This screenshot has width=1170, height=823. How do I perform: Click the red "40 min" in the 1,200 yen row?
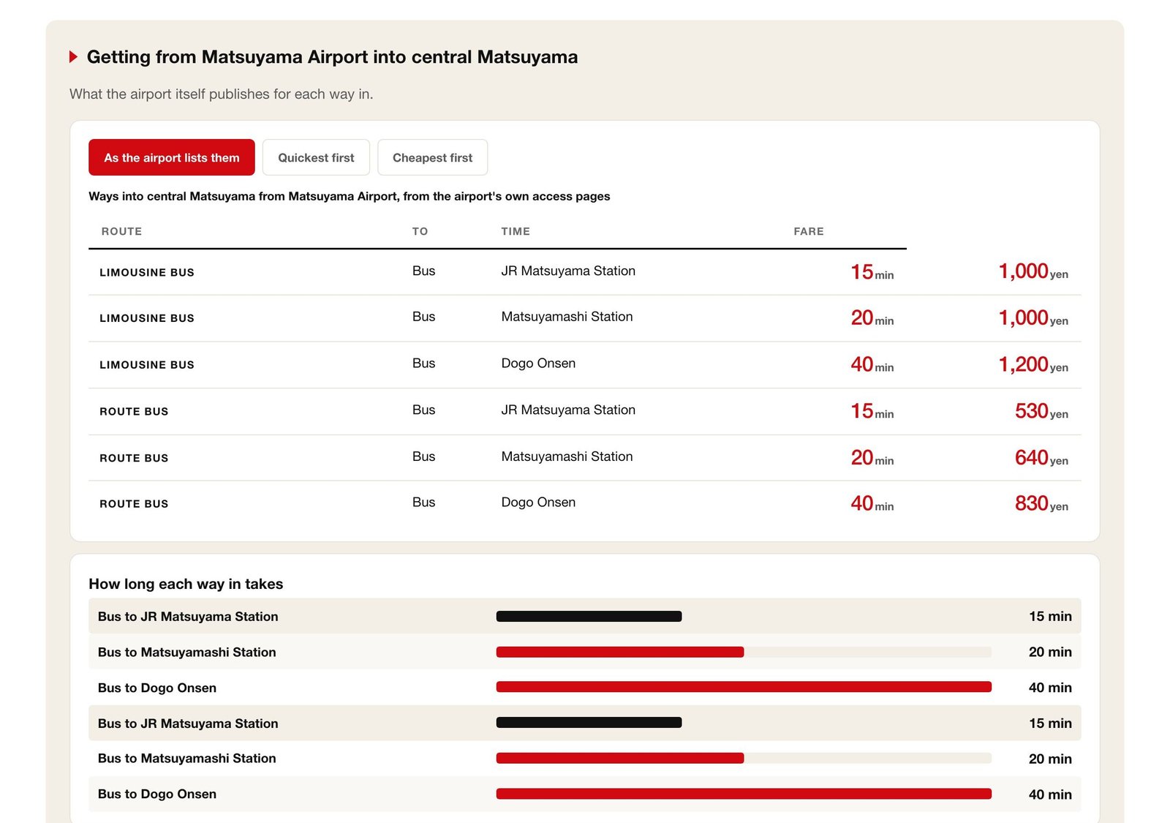(872, 364)
